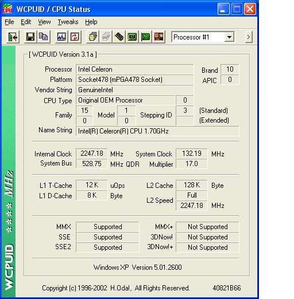Image resolution: width=294 pixels, height=299 pixels.
Task: Click the Exit door icon in toolbar
Action: click(x=13, y=37)
